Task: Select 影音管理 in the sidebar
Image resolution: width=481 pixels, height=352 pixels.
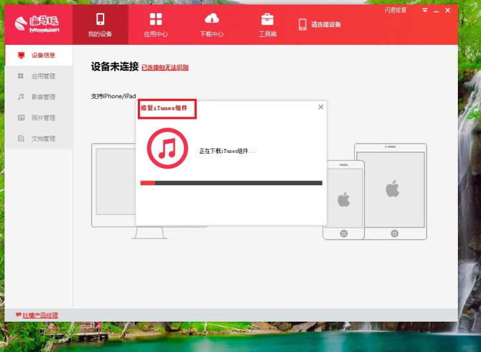Action: [x=39, y=97]
